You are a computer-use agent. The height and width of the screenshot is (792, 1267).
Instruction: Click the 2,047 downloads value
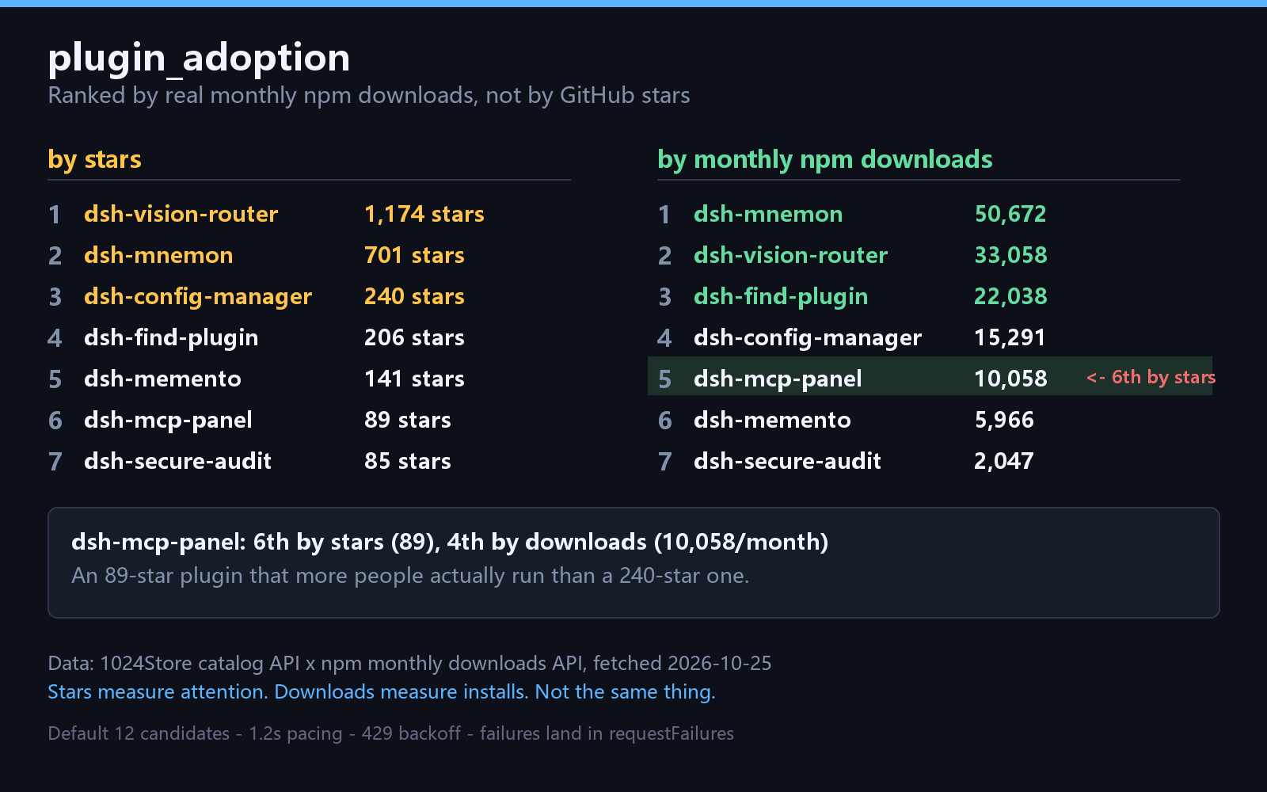coord(1004,461)
